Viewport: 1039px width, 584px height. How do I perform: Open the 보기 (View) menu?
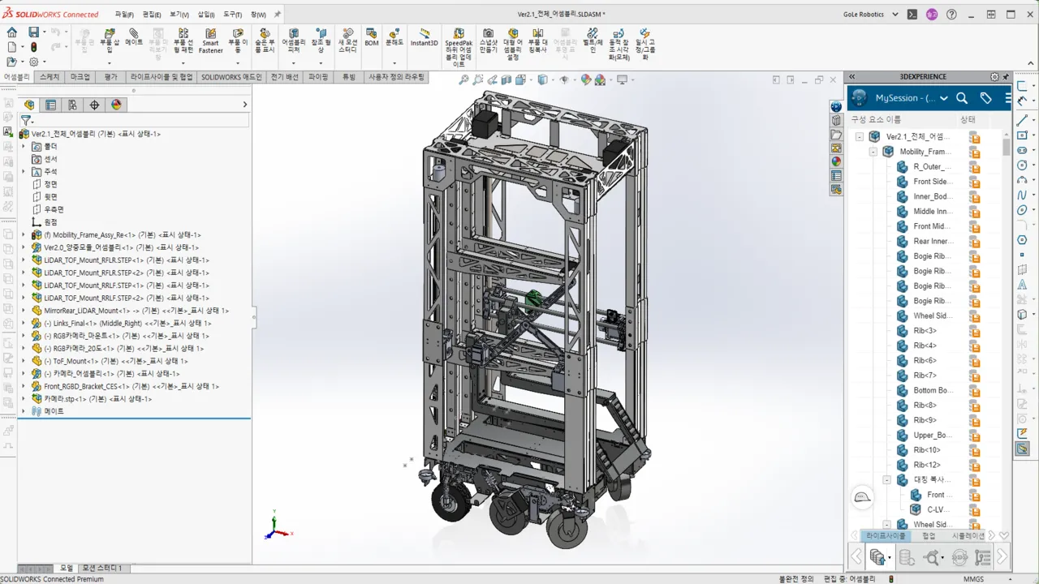point(176,14)
